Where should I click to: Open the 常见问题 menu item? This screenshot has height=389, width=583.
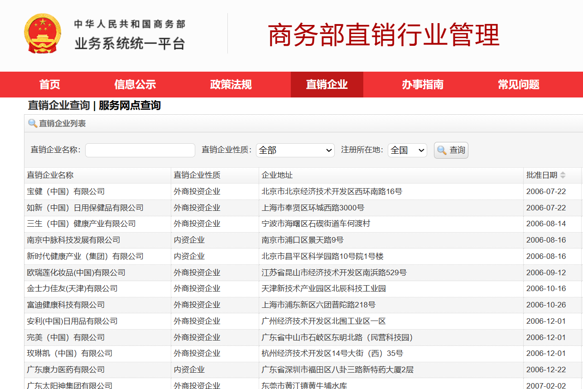(x=519, y=84)
